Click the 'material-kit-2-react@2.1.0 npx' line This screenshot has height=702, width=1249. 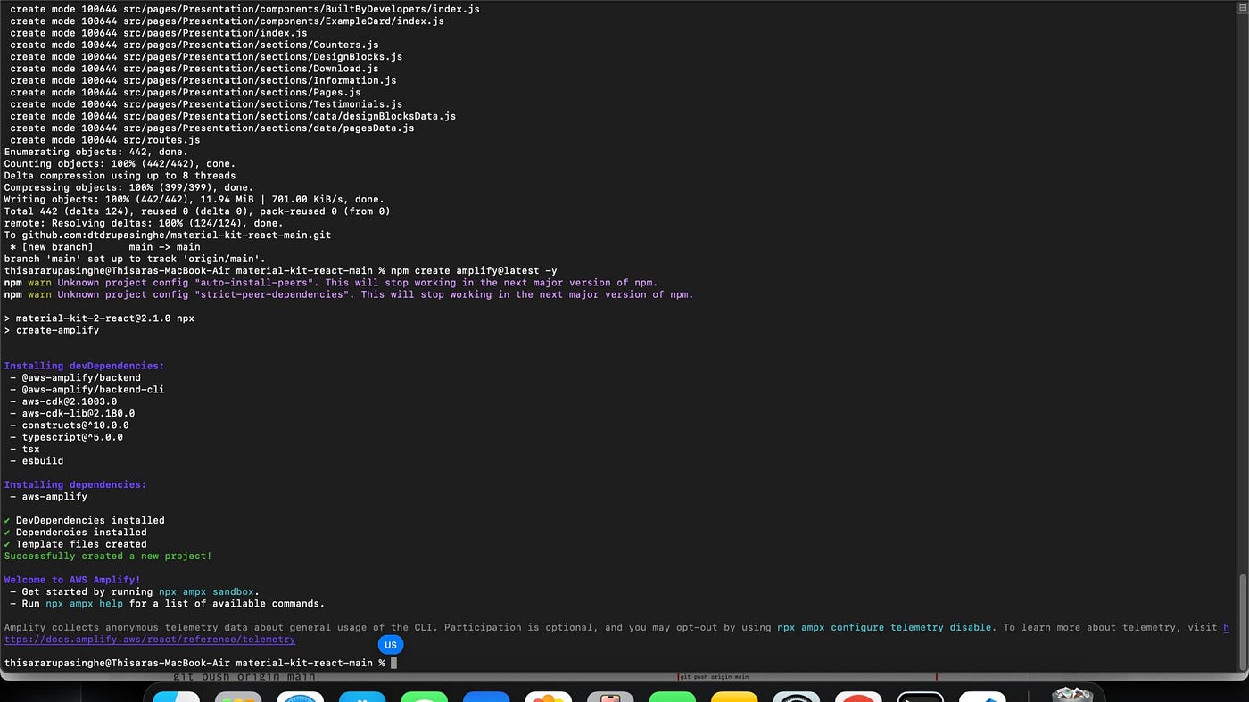[99, 318]
